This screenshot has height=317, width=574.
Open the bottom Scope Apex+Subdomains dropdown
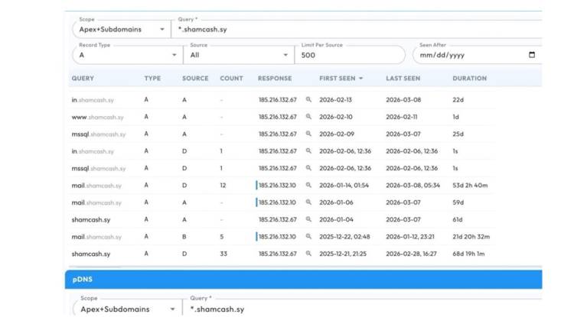click(121, 309)
